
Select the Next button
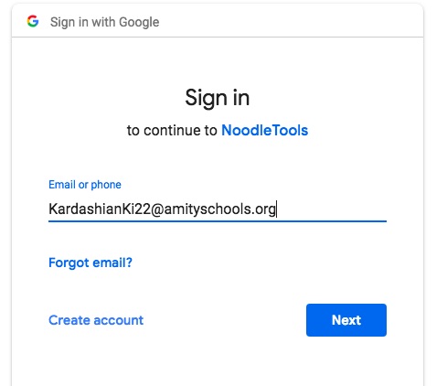tap(346, 320)
